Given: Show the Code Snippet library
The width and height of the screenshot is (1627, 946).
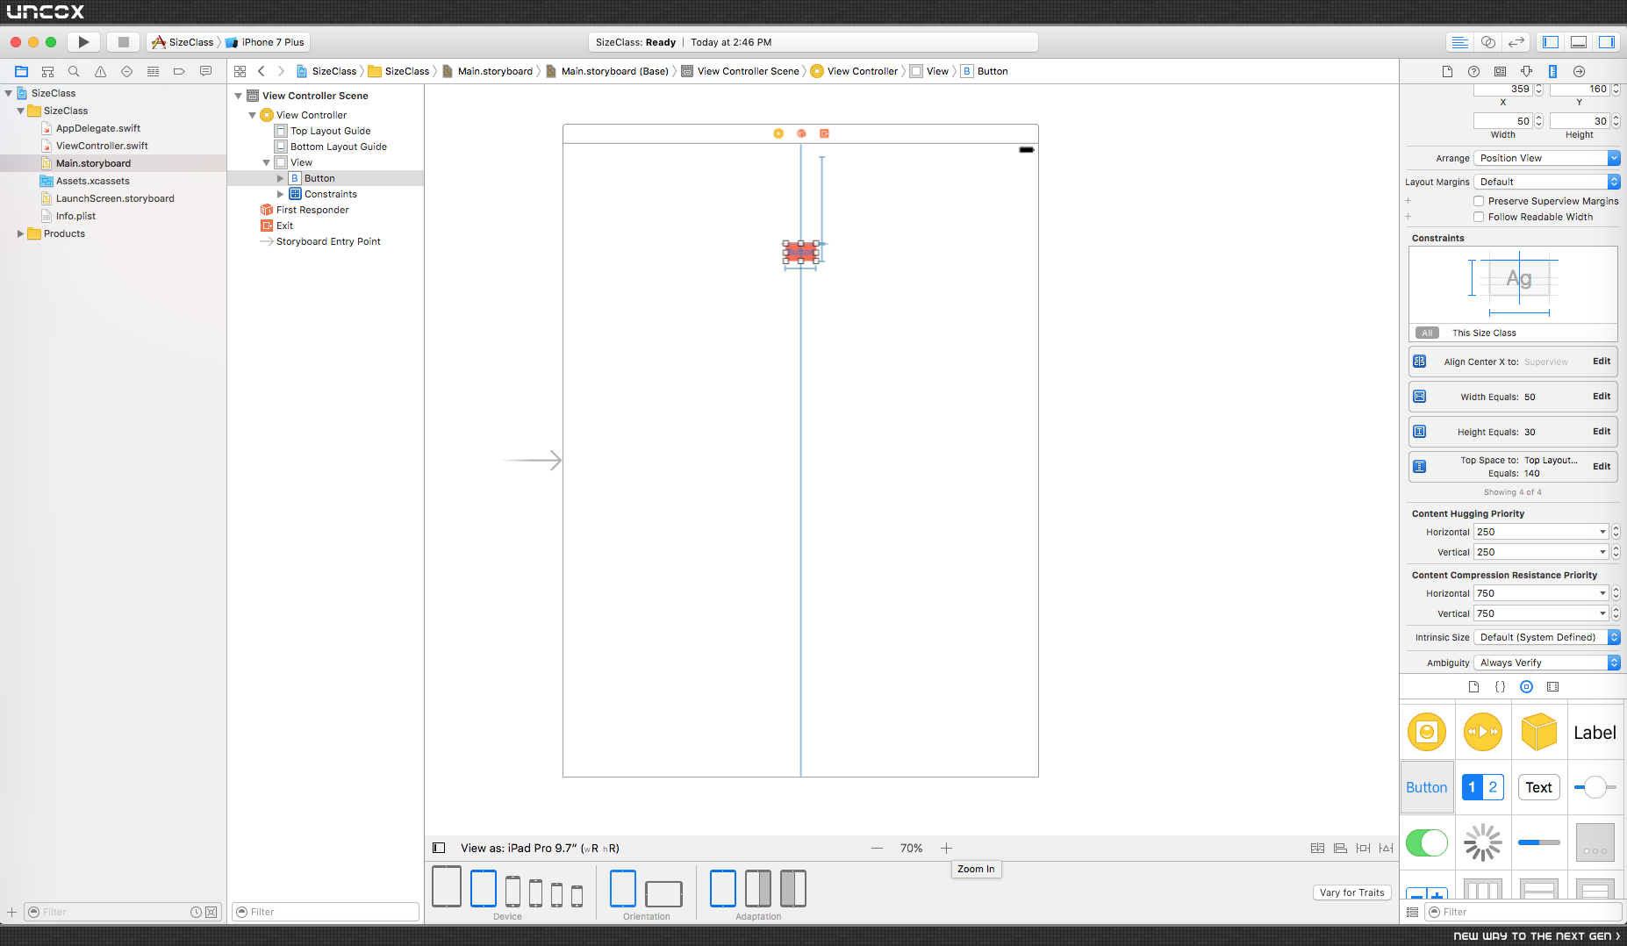Looking at the screenshot, I should point(1500,687).
